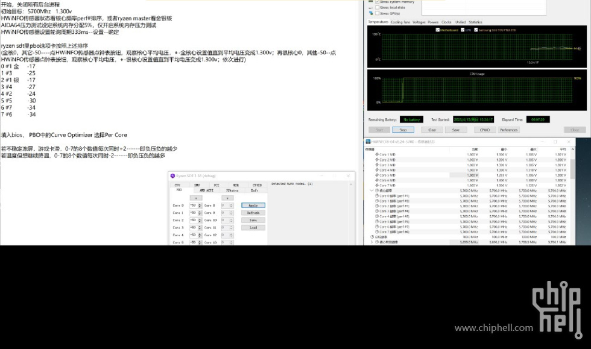Toggle Motherboard temperature graph checkbox
The width and height of the screenshot is (591, 349).
pyautogui.click(x=438, y=30)
